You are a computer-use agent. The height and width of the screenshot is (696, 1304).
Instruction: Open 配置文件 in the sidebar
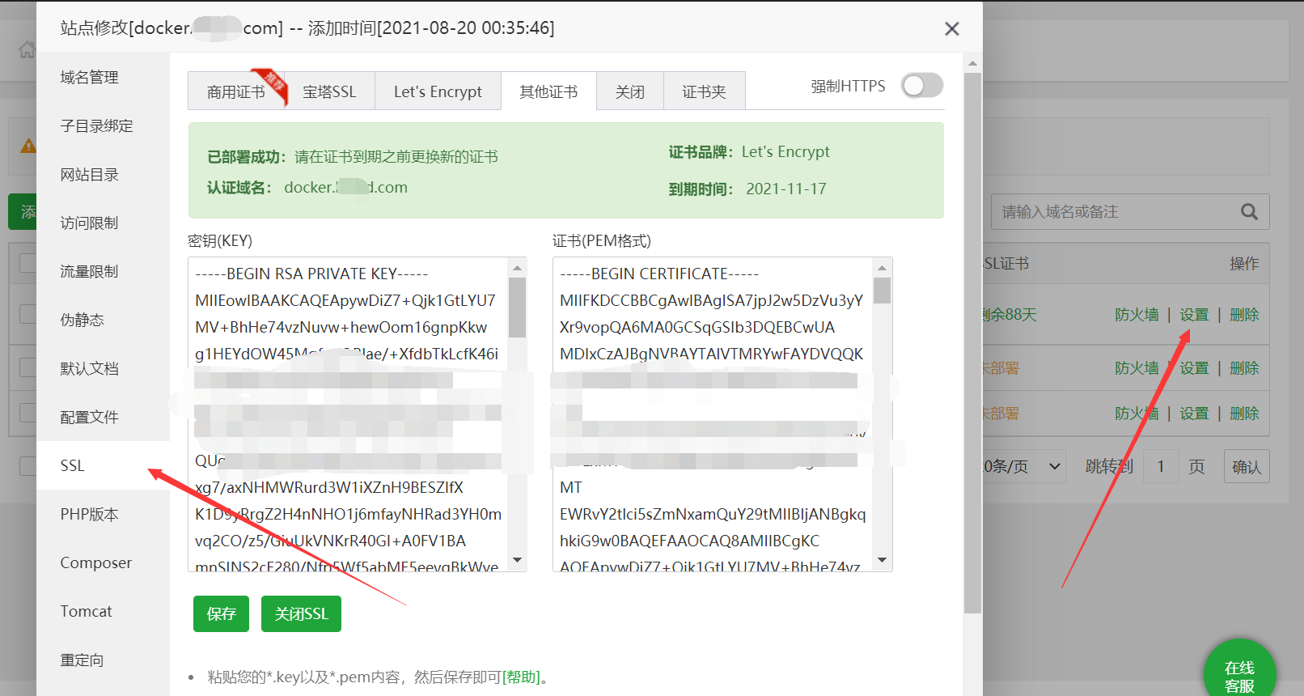point(89,418)
